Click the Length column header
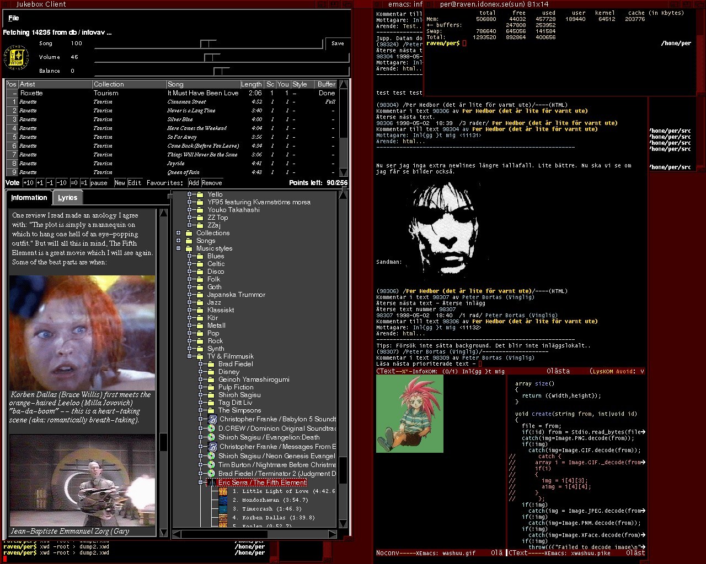The width and height of the screenshot is (706, 564). (252, 84)
